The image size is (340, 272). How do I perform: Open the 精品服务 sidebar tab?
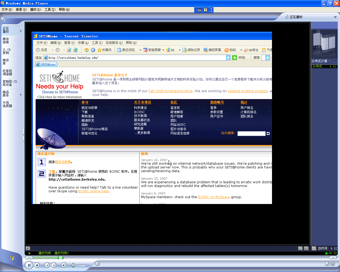pos(10,94)
